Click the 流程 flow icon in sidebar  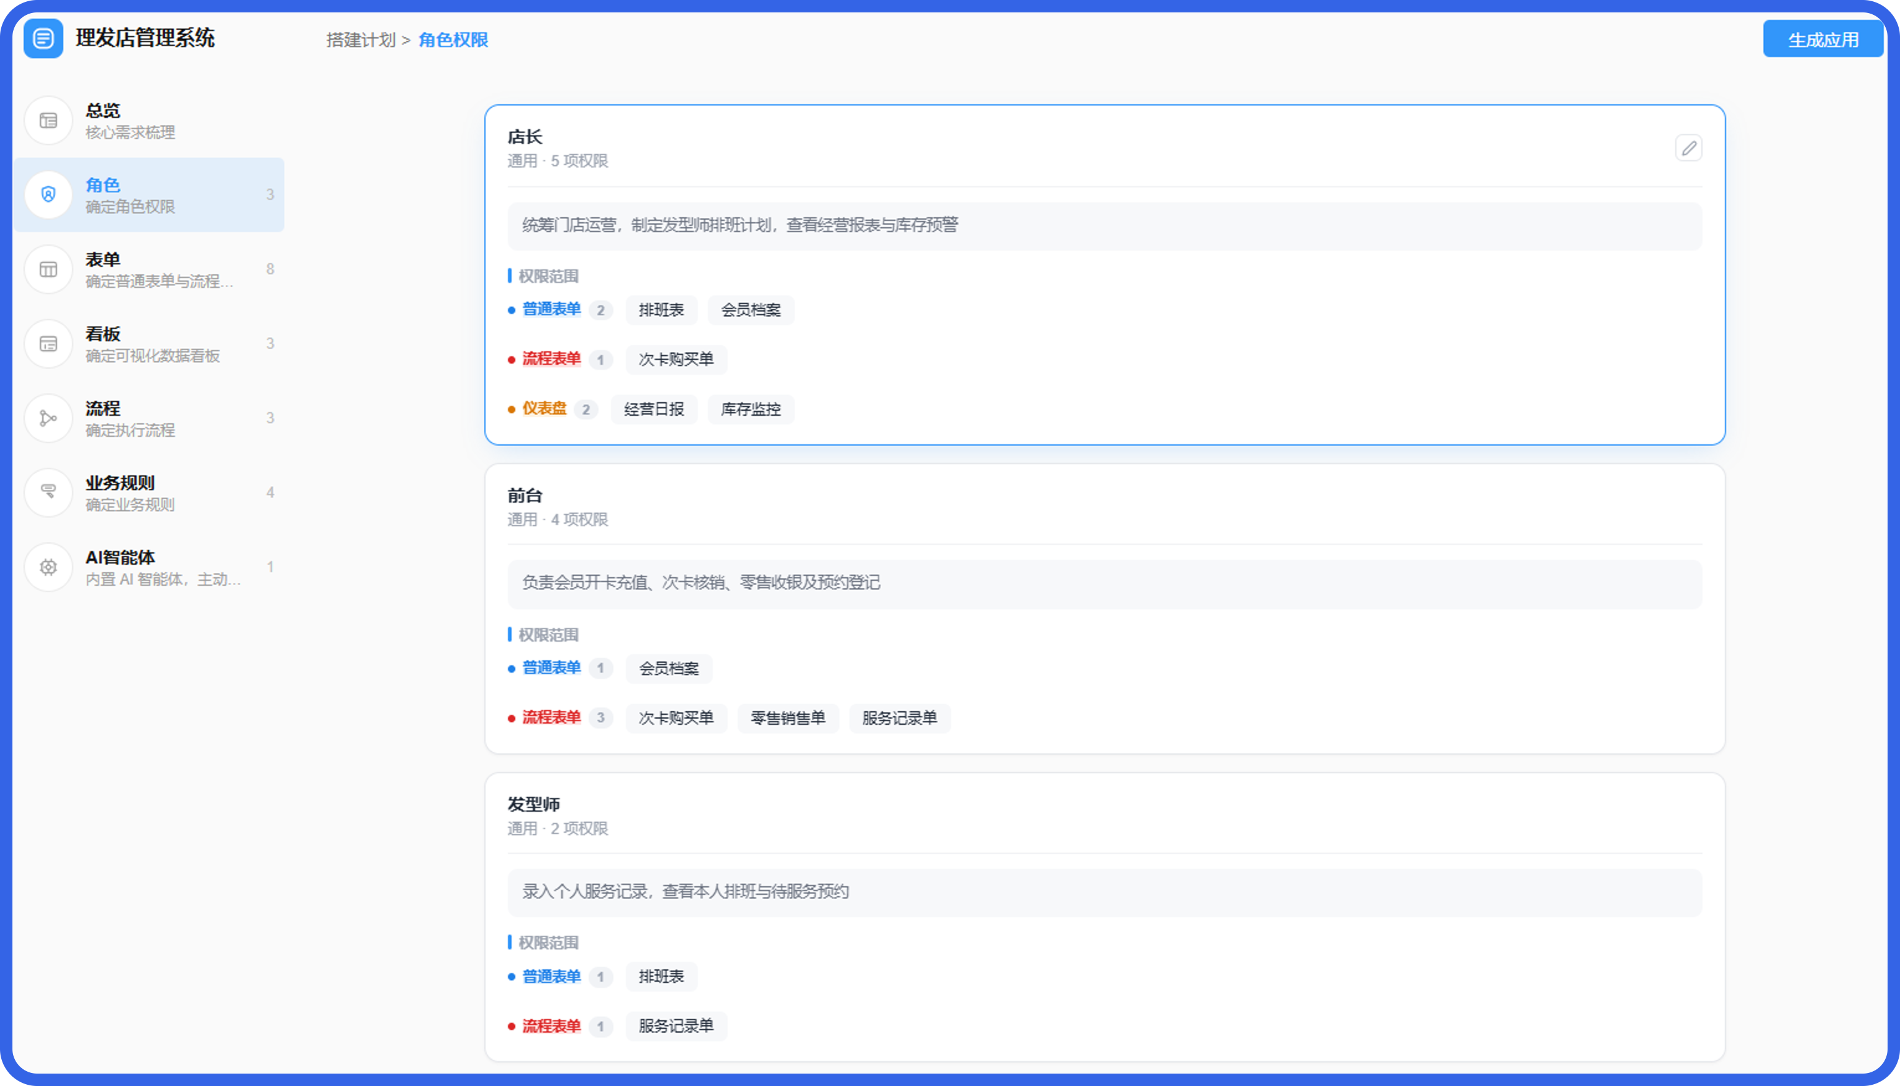click(48, 418)
